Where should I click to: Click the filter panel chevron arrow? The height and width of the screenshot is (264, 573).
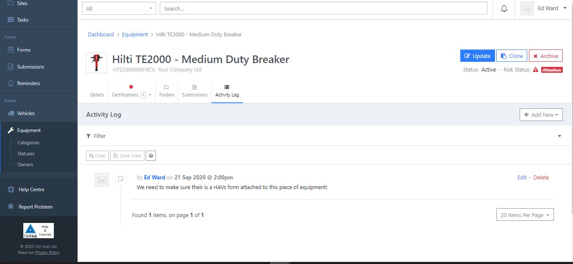point(559,136)
